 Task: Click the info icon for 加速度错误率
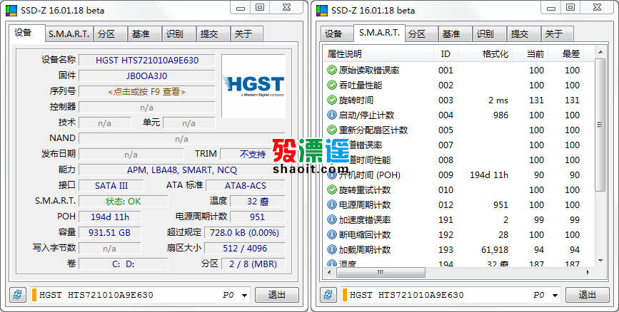point(331,220)
